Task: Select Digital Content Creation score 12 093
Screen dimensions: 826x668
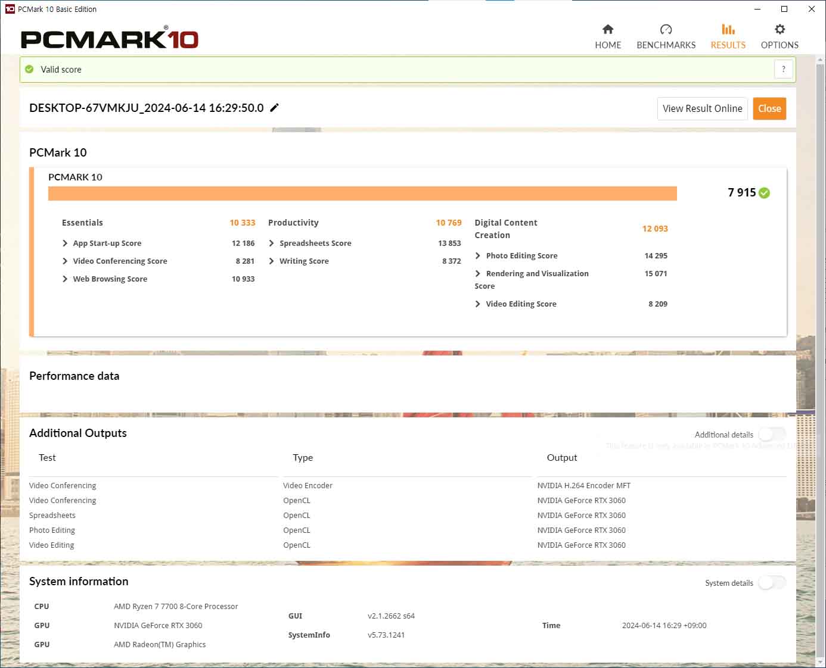Action: (655, 229)
